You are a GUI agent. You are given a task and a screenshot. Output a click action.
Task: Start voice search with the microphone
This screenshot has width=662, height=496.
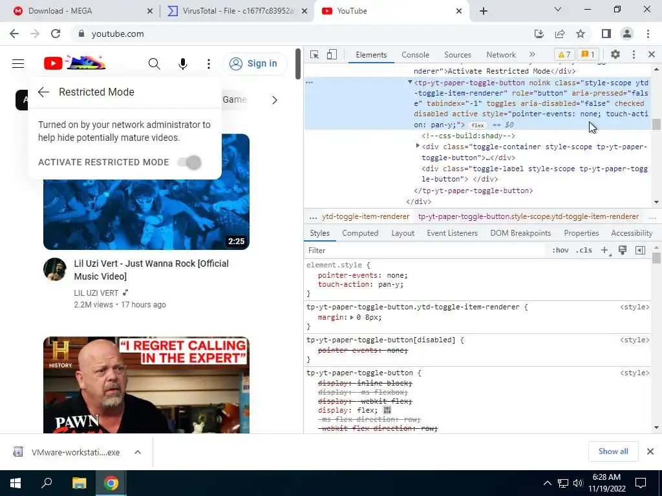[183, 64]
